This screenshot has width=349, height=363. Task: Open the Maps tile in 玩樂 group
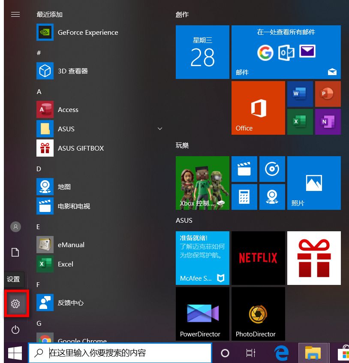coord(272,197)
